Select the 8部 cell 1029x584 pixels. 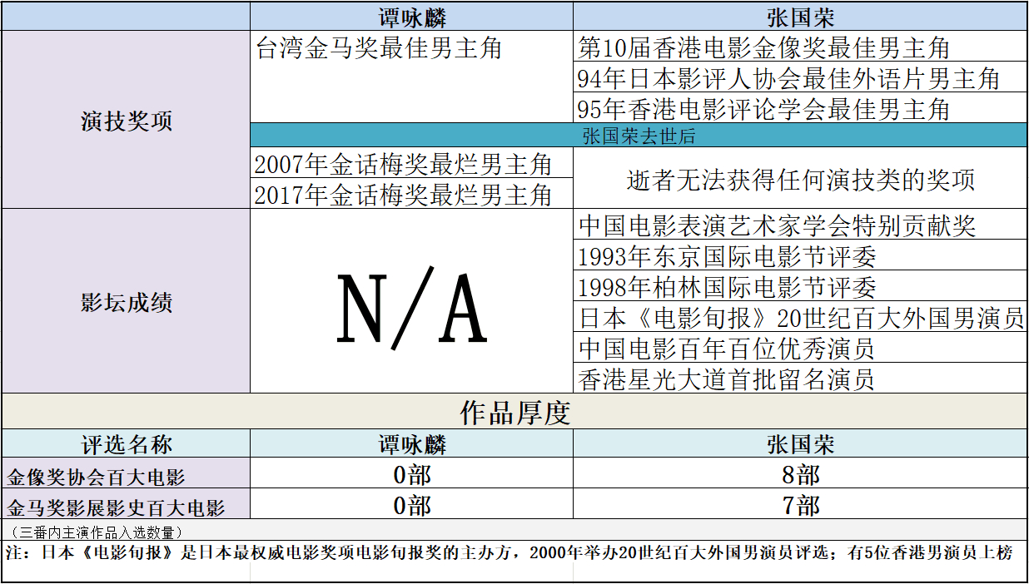pos(801,473)
